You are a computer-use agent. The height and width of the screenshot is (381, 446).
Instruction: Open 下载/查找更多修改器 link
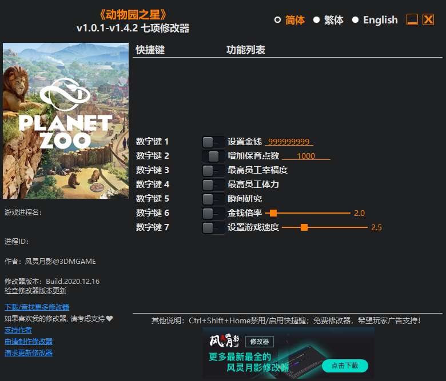pos(37,307)
